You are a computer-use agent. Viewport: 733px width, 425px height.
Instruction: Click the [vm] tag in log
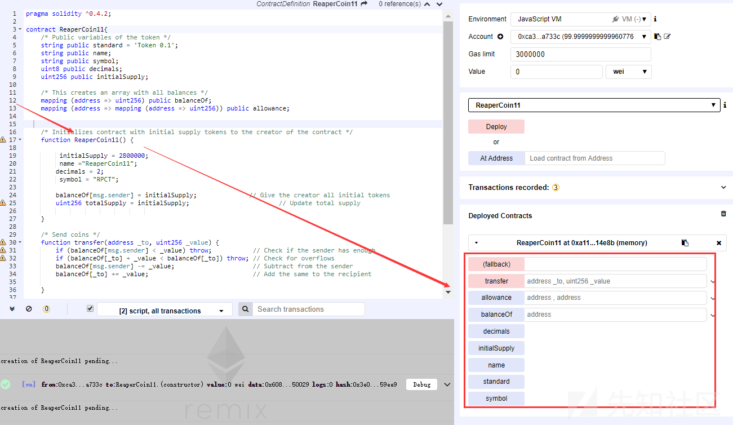[x=28, y=384]
